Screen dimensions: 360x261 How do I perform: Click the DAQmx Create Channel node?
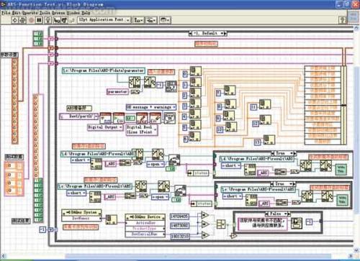point(105,119)
